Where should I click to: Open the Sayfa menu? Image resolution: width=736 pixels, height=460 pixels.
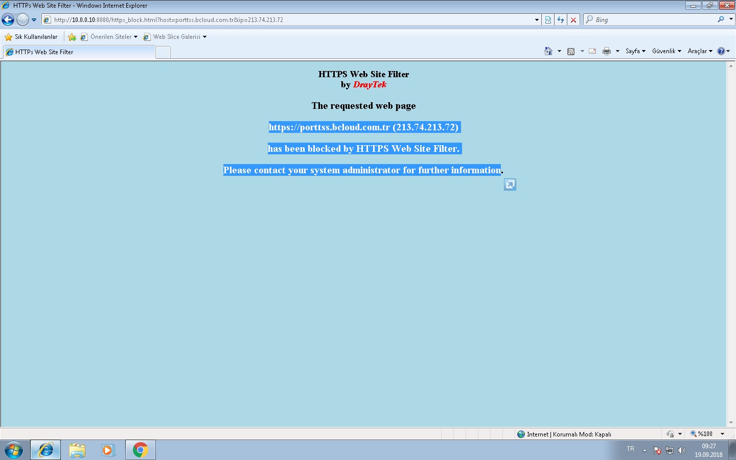pos(635,51)
